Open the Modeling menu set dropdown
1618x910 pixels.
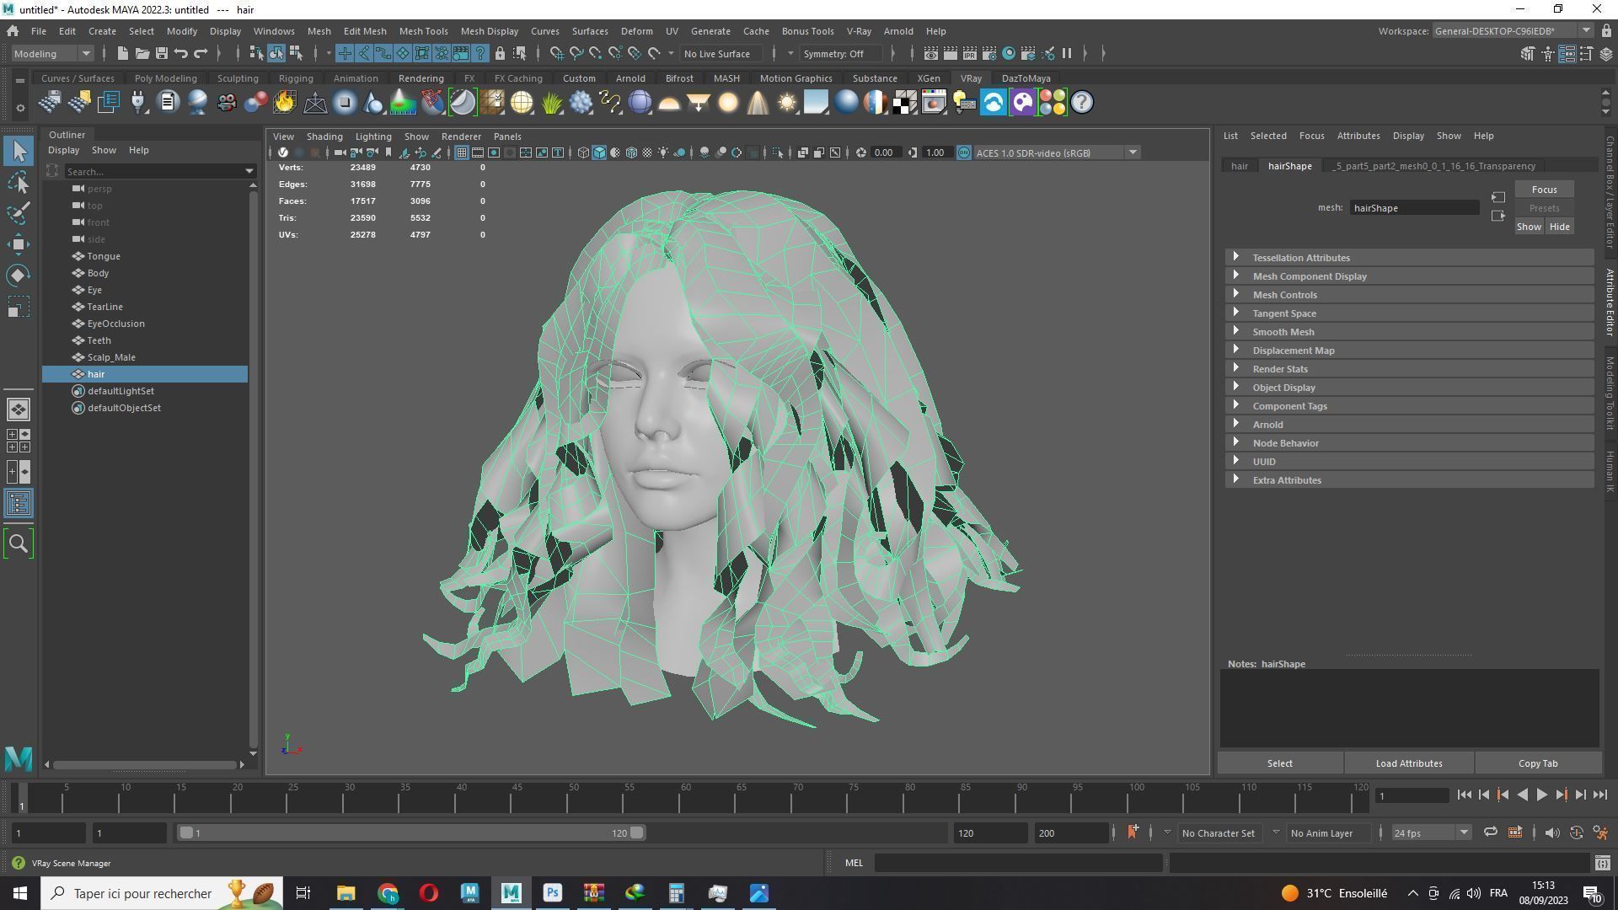tap(52, 54)
